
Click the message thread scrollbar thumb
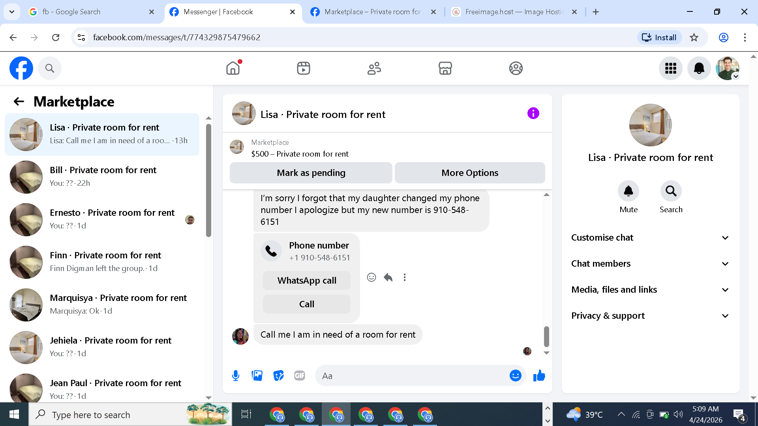(x=546, y=336)
